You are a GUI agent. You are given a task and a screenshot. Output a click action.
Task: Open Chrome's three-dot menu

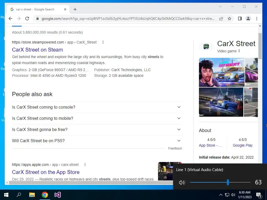pos(257,18)
